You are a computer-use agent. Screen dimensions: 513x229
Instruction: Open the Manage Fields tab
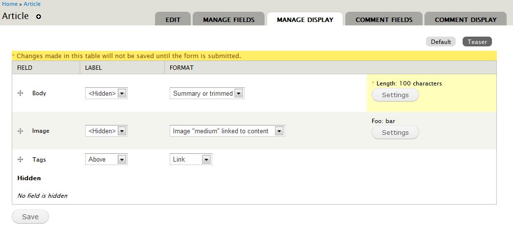click(229, 20)
